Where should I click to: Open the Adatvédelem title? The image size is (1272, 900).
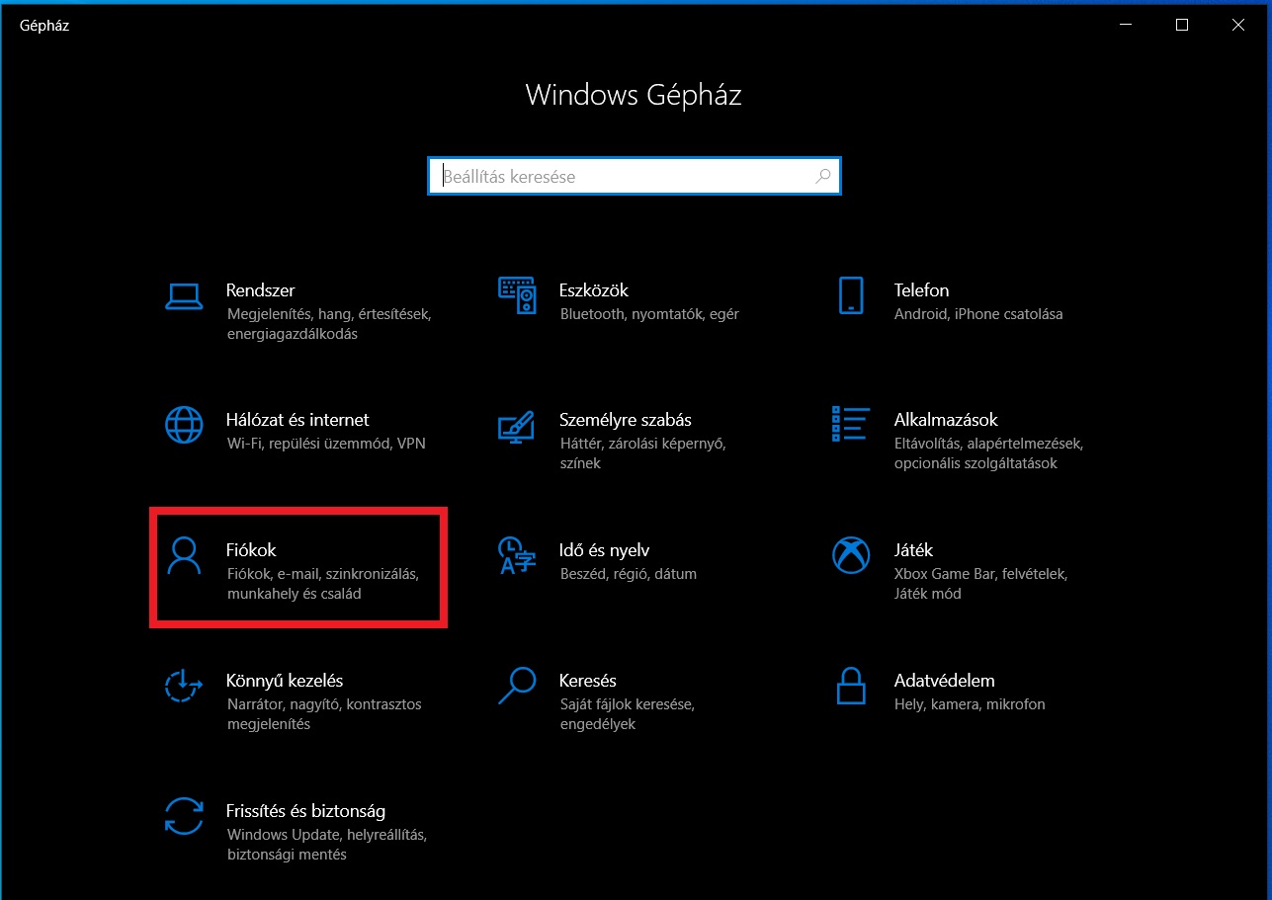point(944,681)
